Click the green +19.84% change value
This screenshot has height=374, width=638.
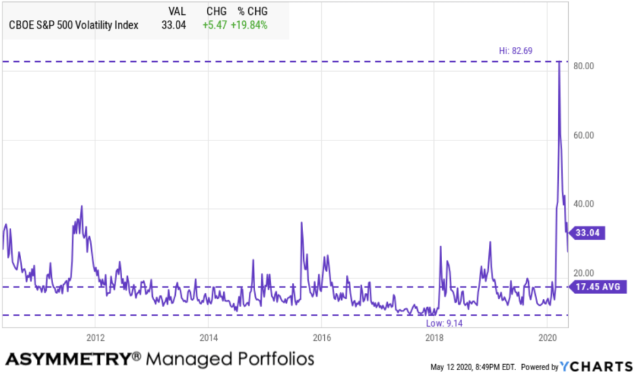coord(251,26)
